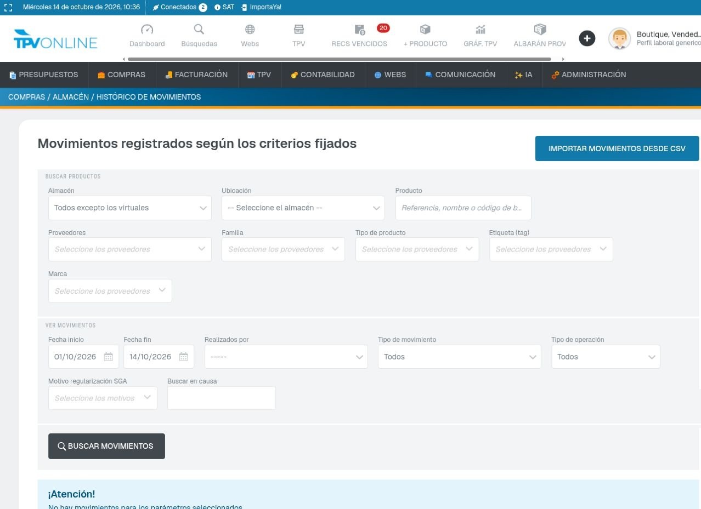
Task: Open TPV store shortcut icon
Action: click(x=299, y=30)
